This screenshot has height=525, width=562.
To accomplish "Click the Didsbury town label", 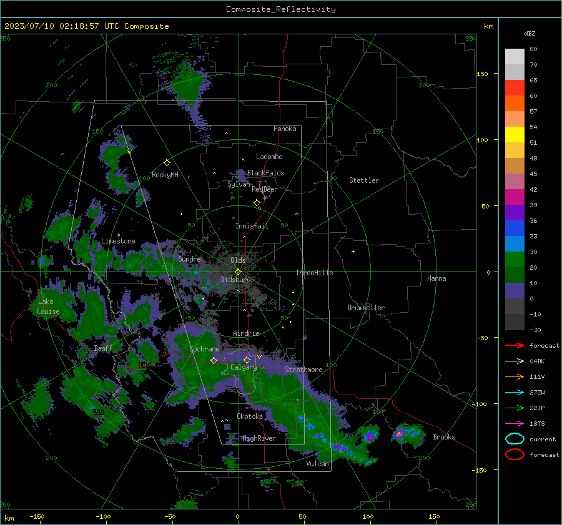I will click(x=236, y=280).
